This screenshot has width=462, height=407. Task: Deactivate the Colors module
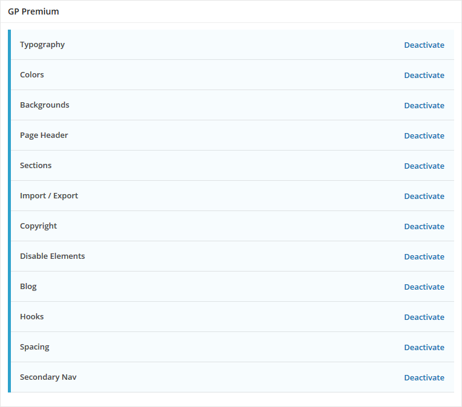[424, 76]
